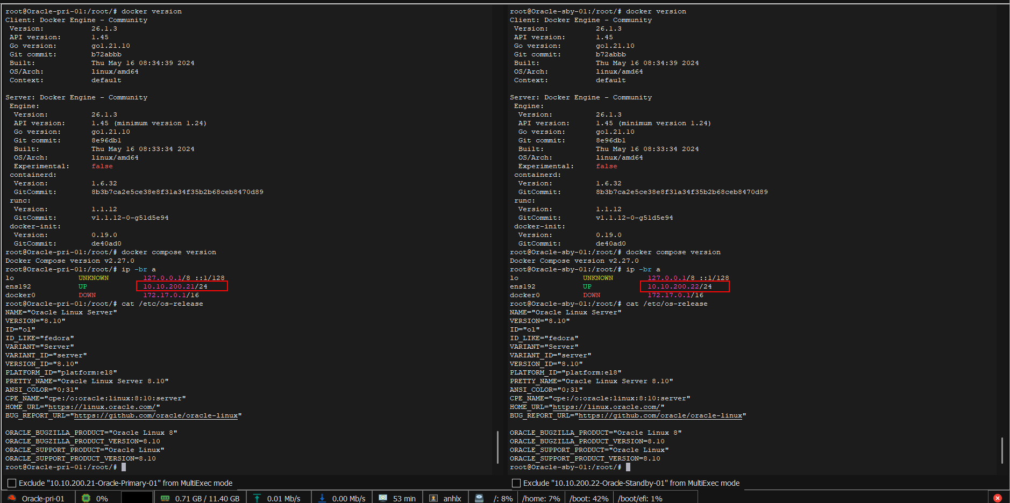Click the red 'false' Experimental value, right terminal
1010x503 pixels.
(607, 166)
